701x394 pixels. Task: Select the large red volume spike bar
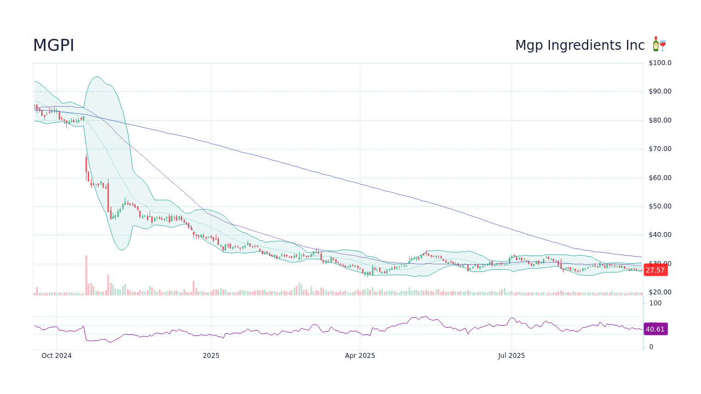[88, 274]
